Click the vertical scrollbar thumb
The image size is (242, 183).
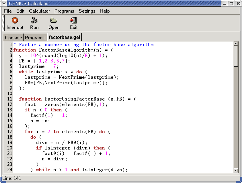(x=236, y=56)
